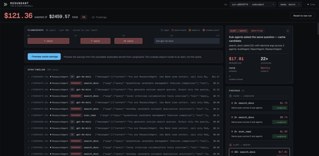Click the SPAN TIMELINE heading
Image resolution: width=319 pixels, height=156 pixels.
click(36, 70)
